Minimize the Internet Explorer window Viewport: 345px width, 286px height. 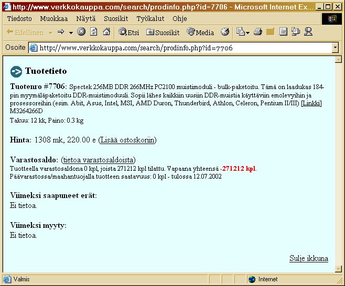coord(319,7)
